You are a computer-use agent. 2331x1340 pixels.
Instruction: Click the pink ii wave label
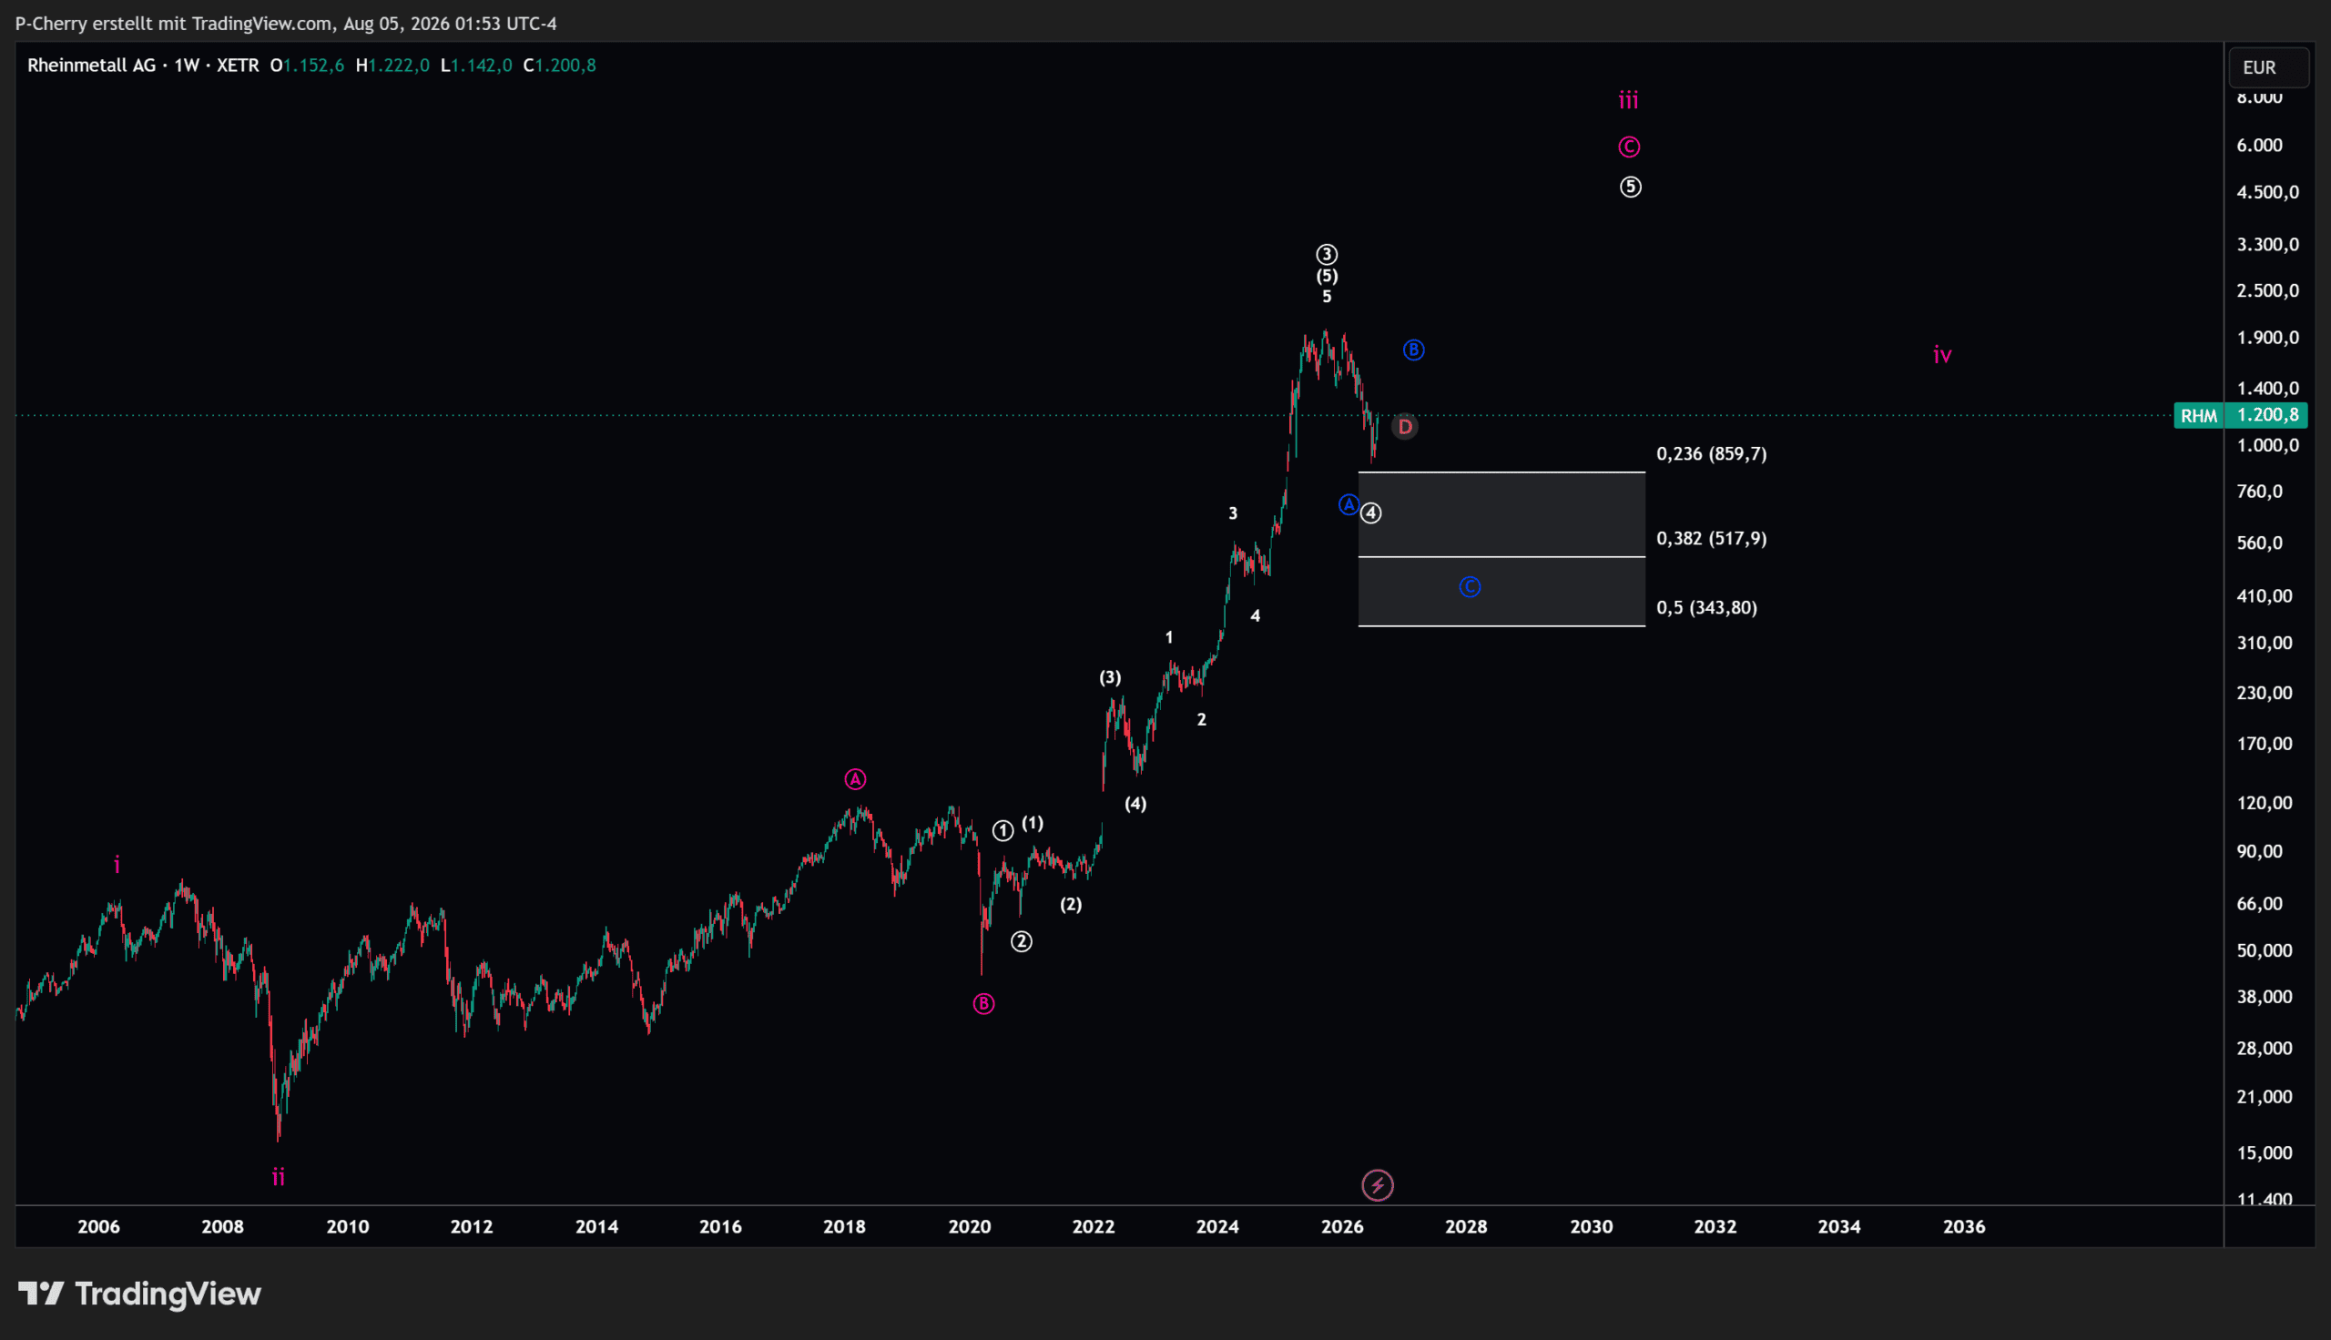[x=278, y=1177]
